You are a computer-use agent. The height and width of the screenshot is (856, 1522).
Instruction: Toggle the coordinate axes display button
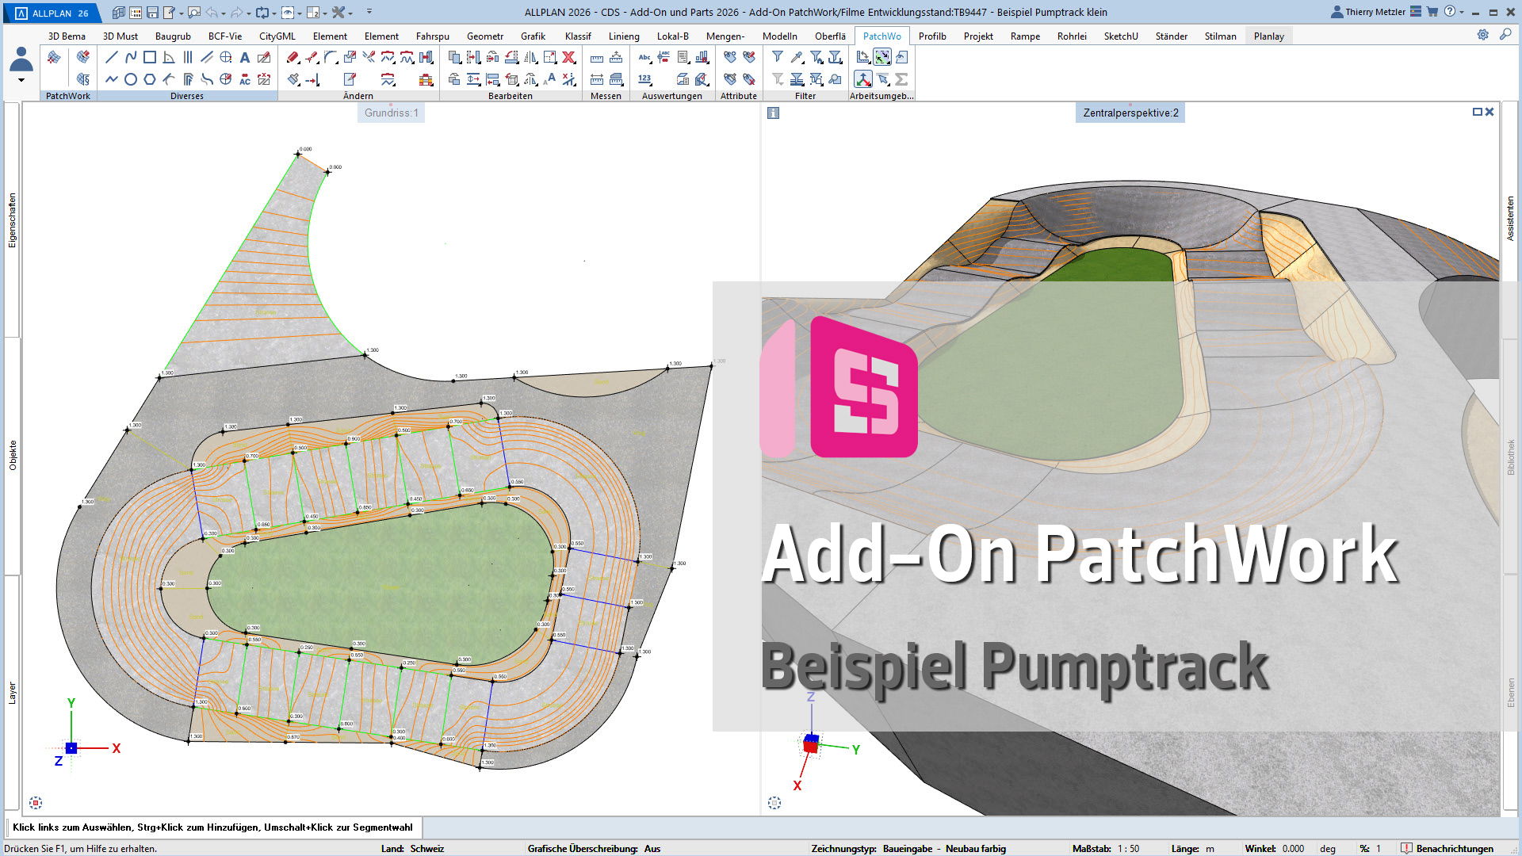point(863,79)
